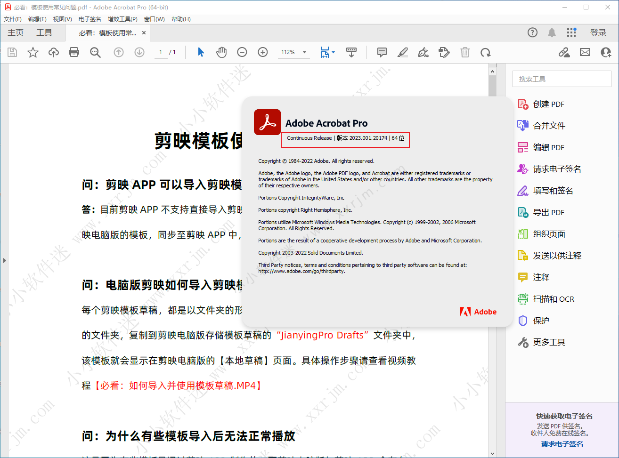This screenshot has height=458, width=619.
Task: Invite others with add-person icon
Action: 606,52
